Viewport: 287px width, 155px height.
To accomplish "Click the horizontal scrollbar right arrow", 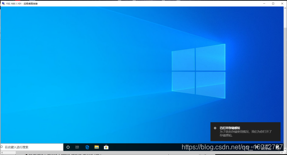I will click(282, 153).
